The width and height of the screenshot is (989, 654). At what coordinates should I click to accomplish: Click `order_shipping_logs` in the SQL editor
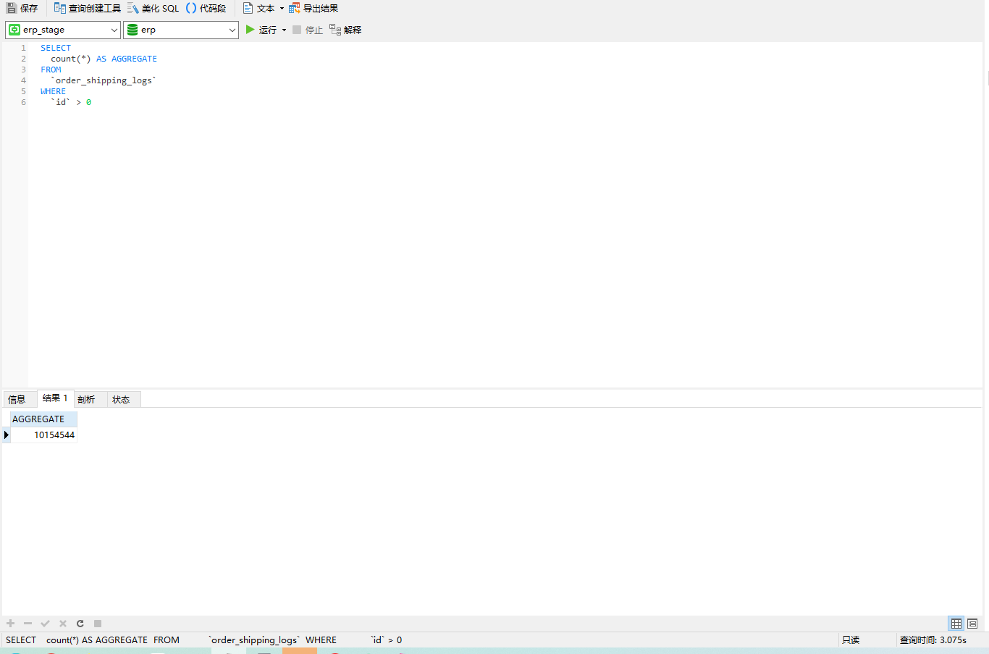point(104,80)
